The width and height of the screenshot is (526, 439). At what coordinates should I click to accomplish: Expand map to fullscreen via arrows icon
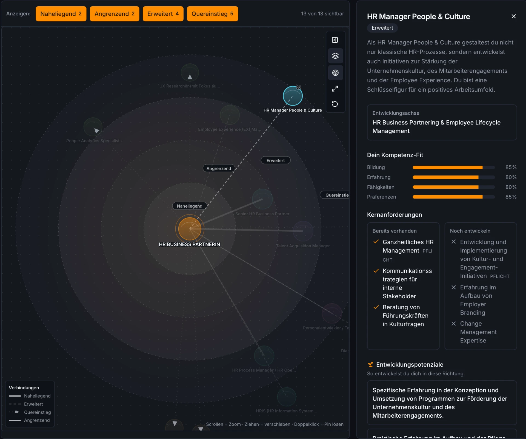tap(335, 89)
